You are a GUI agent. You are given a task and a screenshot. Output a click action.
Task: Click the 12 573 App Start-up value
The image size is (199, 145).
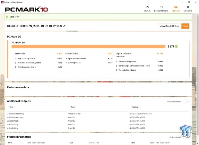pyautogui.click(x=59, y=59)
